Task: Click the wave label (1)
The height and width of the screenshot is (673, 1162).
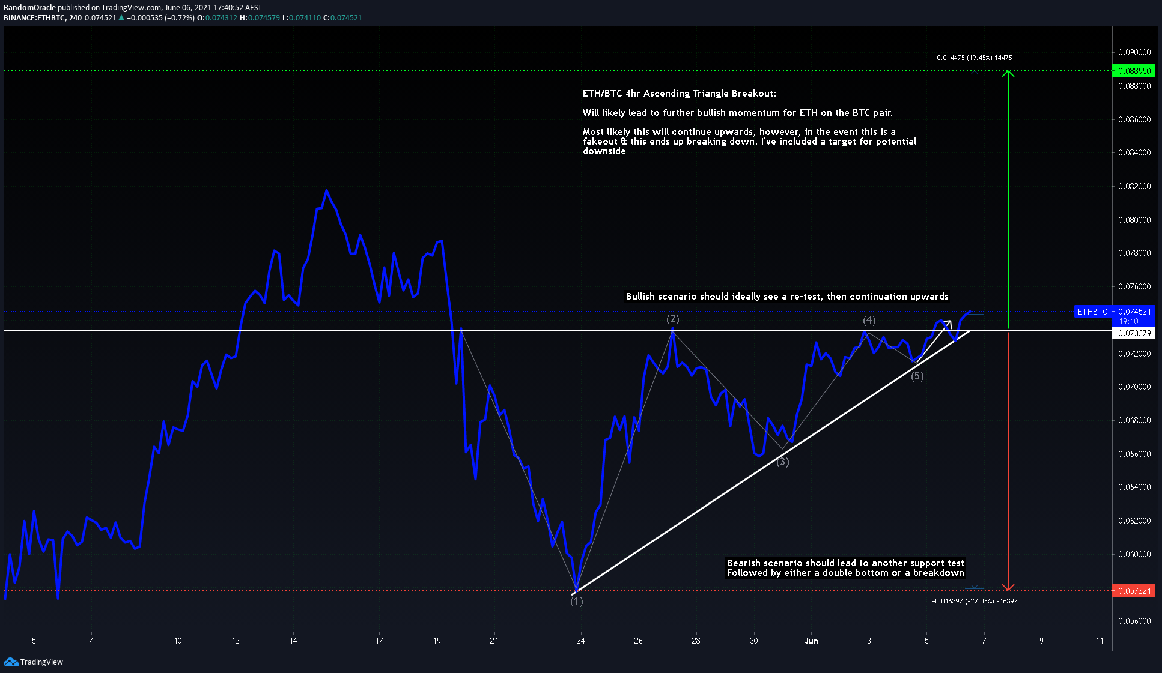Action: pos(576,601)
